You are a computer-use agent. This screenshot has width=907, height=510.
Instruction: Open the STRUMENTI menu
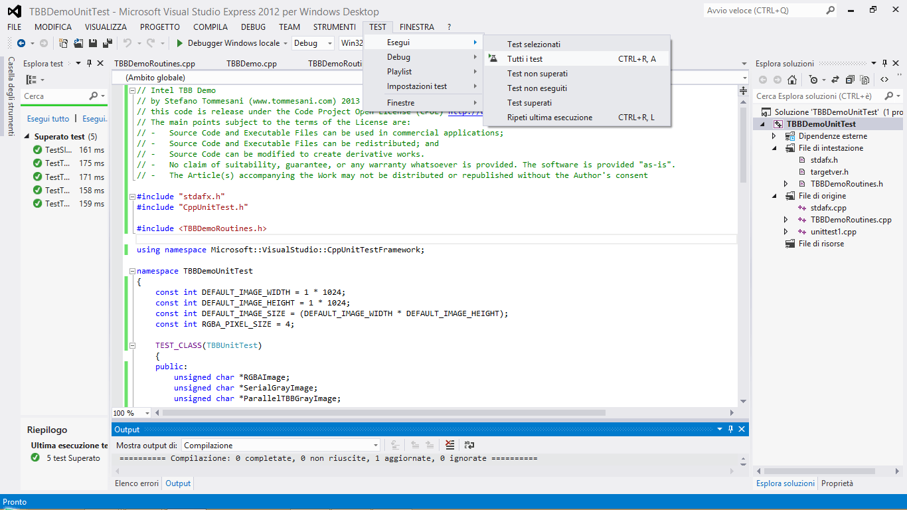coord(335,27)
